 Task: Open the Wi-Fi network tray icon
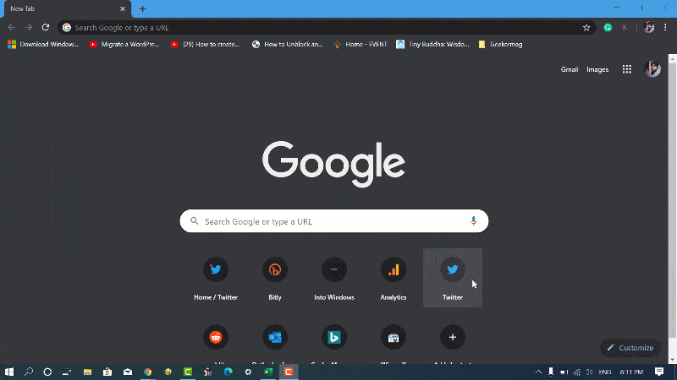point(577,372)
